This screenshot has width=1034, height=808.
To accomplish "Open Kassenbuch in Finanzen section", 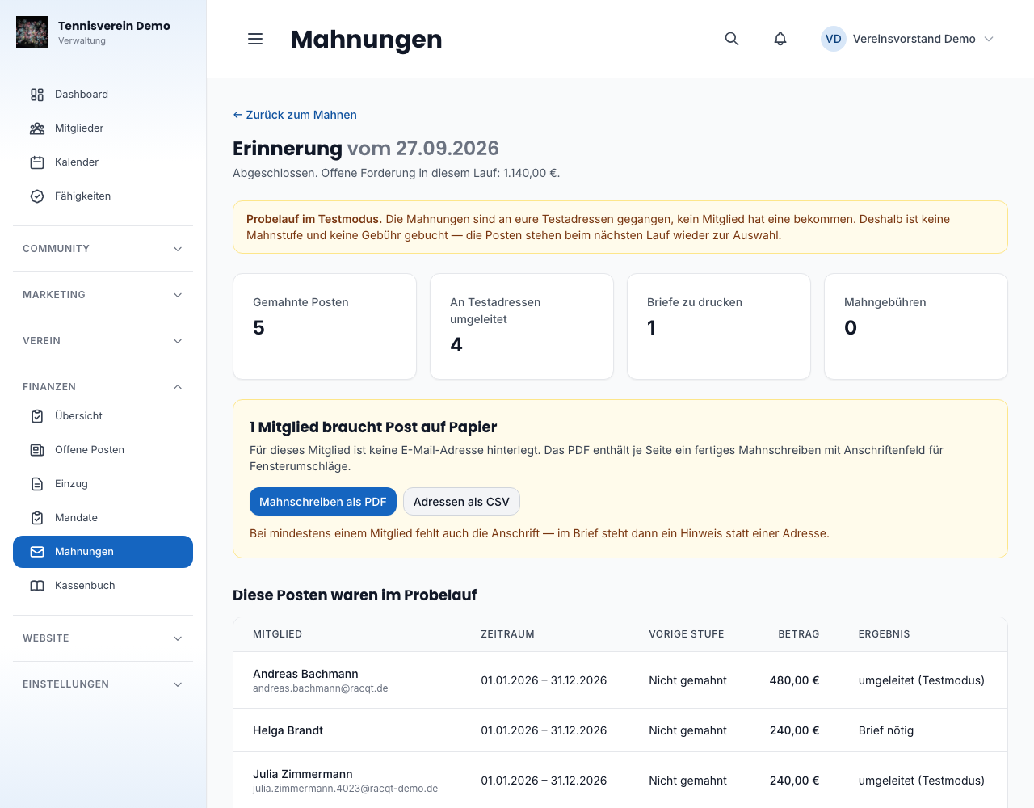I will point(103,586).
